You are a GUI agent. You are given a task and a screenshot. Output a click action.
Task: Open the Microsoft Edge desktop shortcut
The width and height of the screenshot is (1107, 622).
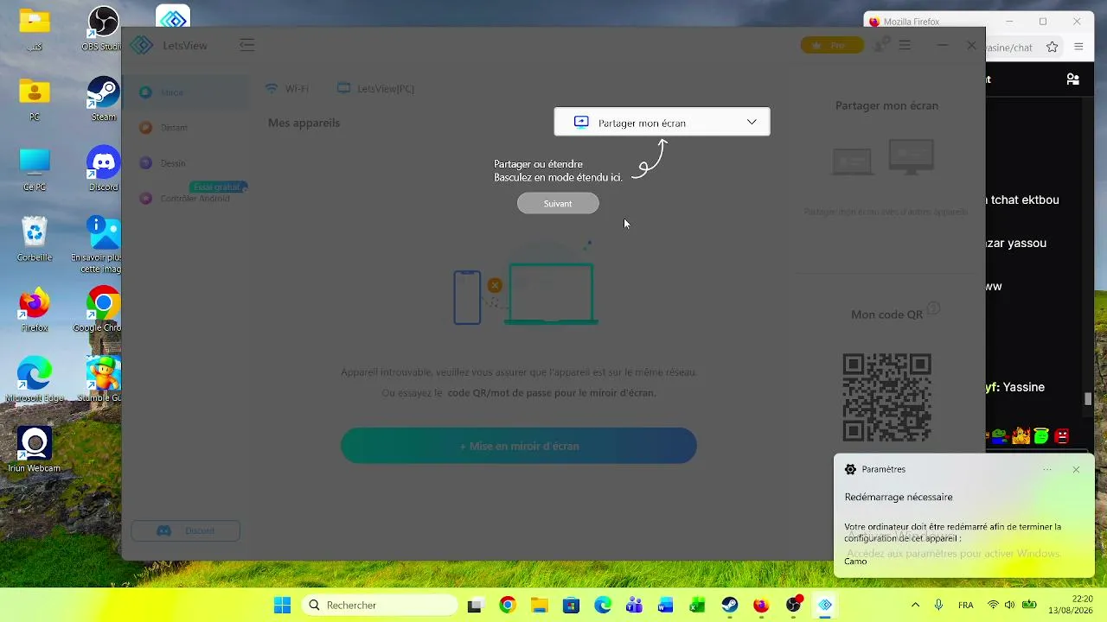click(35, 380)
